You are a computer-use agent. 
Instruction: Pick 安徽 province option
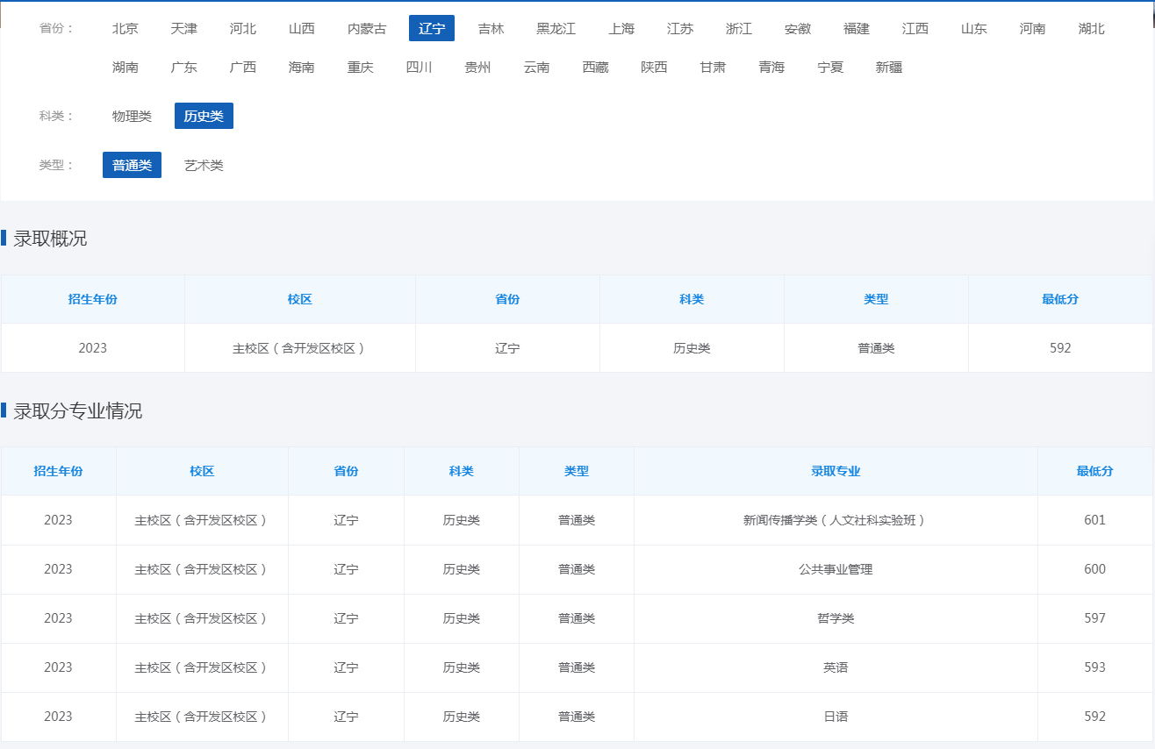pyautogui.click(x=798, y=29)
